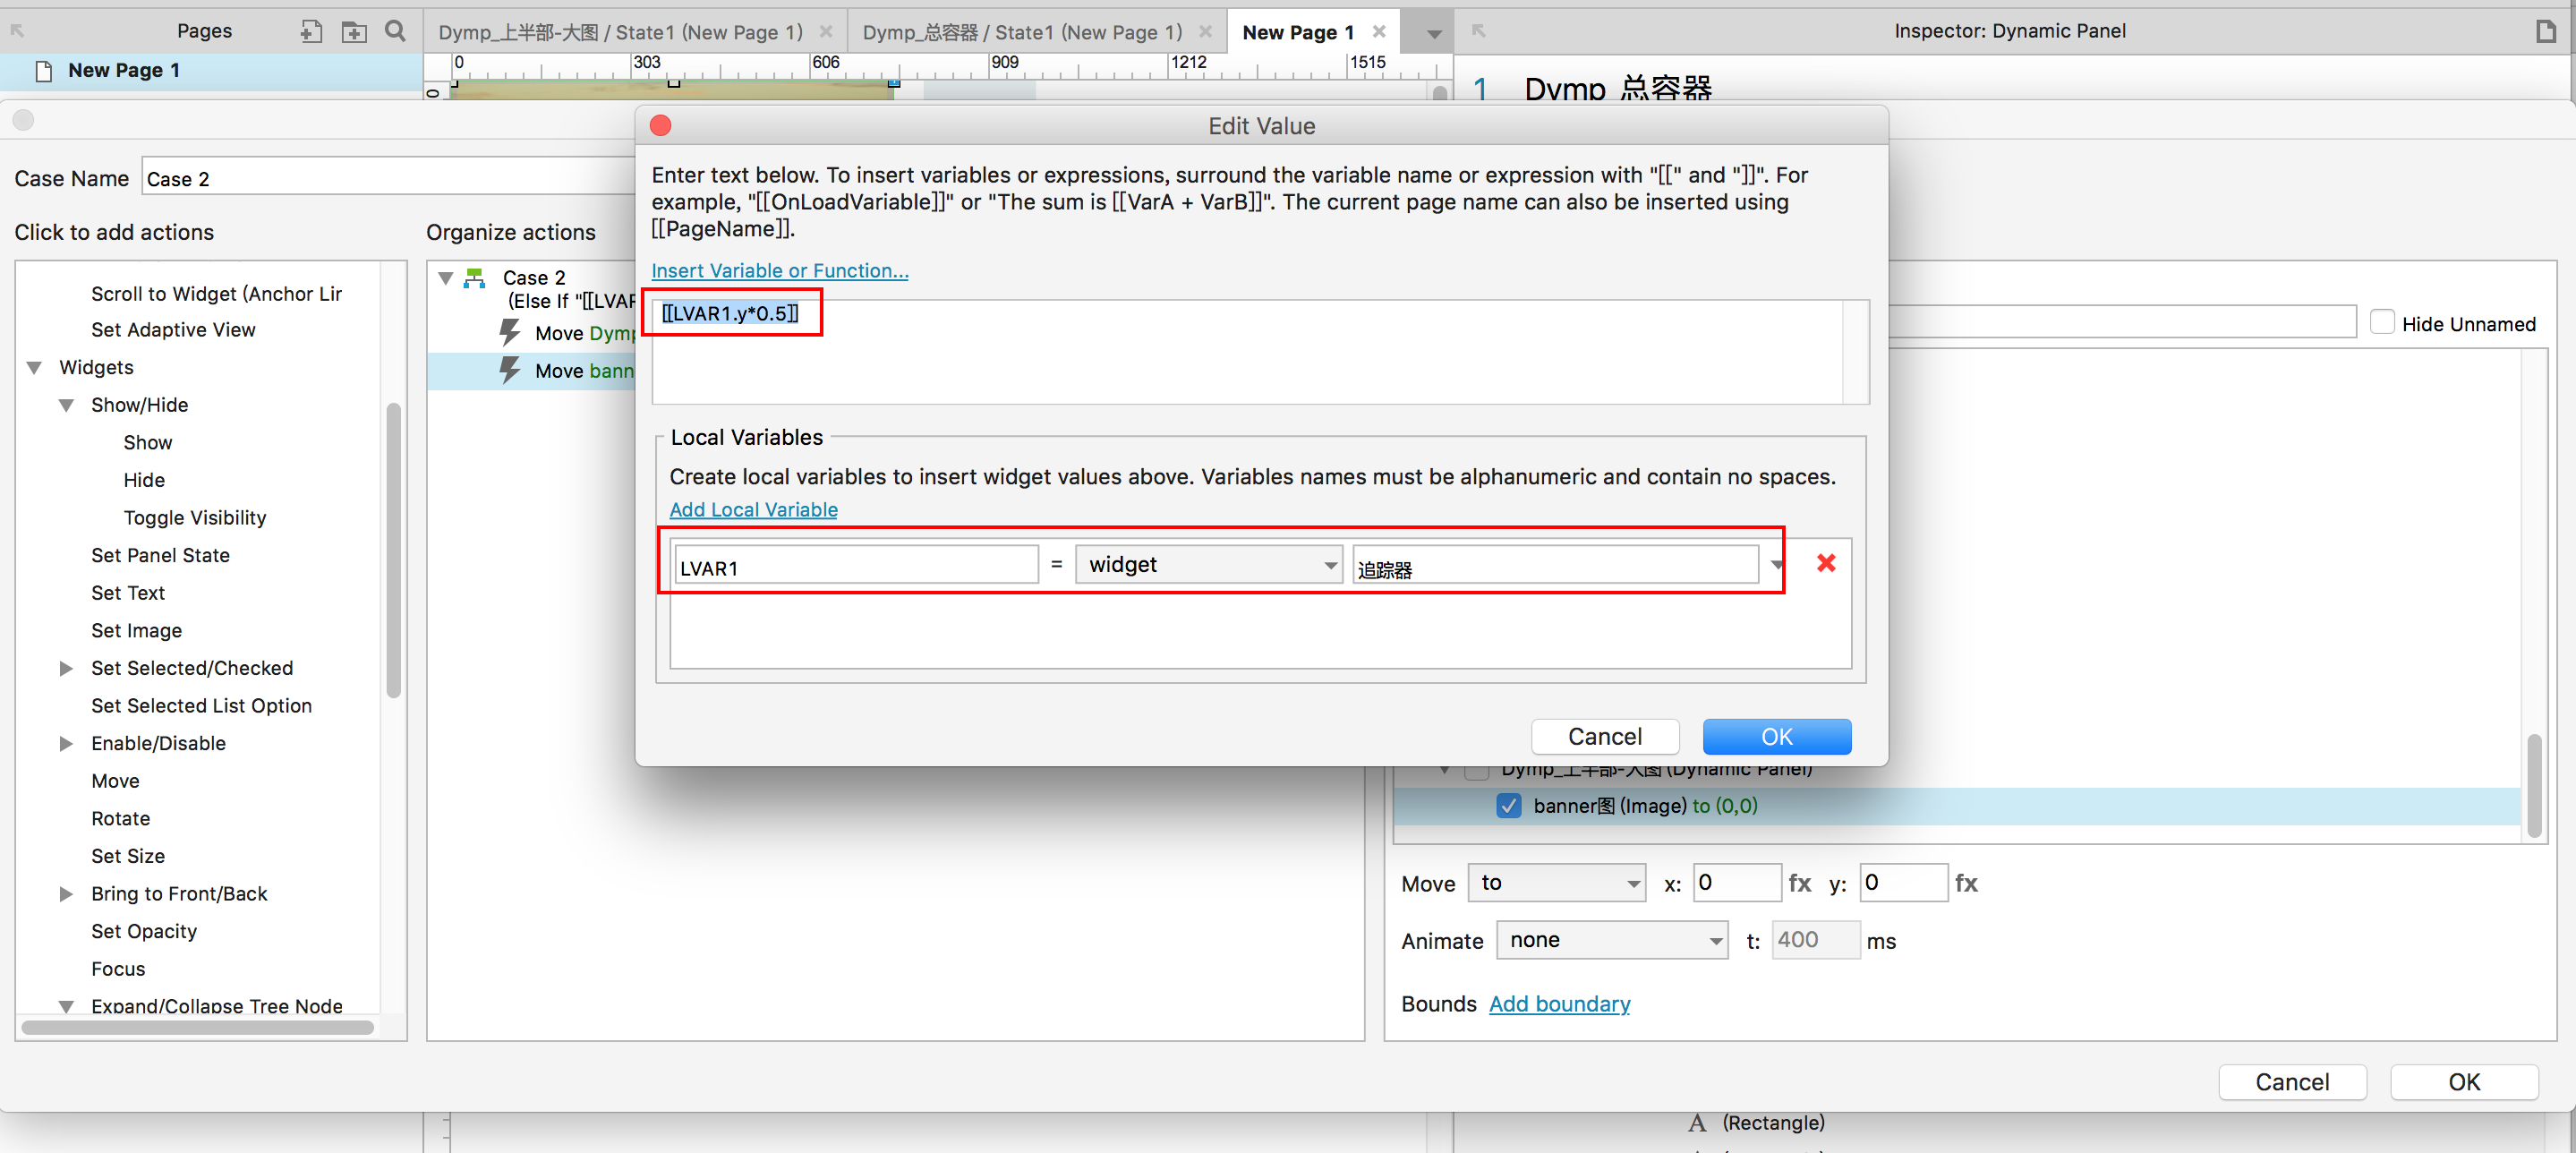Screen dimensions: 2576x1153
Task: Check the Dymp_上半部-大图 Dynamic Panel checkbox
Action: [x=1475, y=770]
